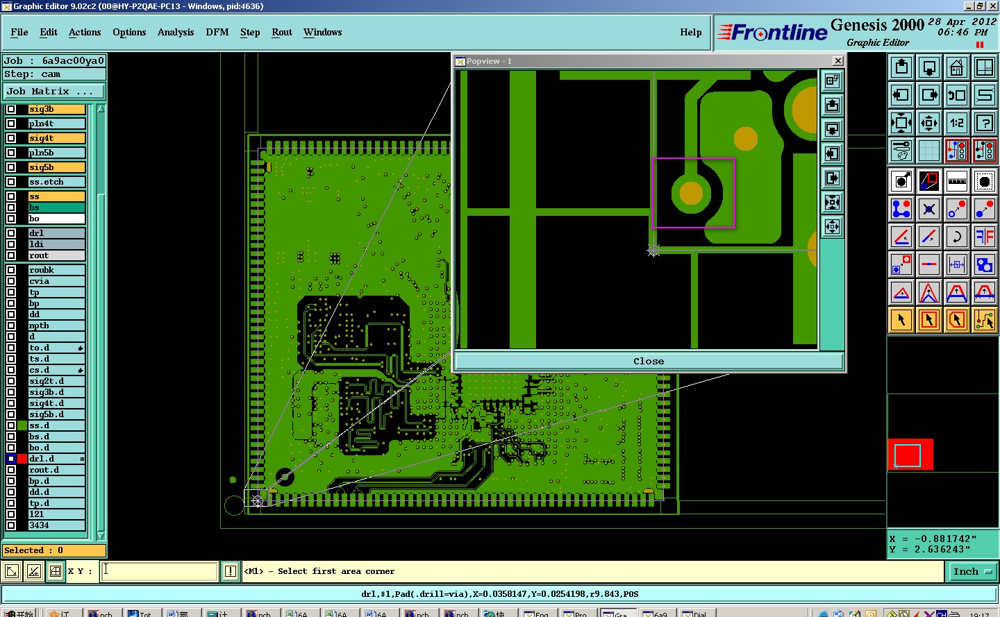Click the rotate curved arrow icon
Viewport: 1000px width, 617px height.
[957, 237]
